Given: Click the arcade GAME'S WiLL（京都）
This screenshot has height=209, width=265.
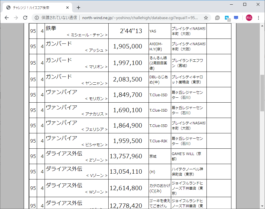Looking at the screenshot, I should tap(187, 156).
